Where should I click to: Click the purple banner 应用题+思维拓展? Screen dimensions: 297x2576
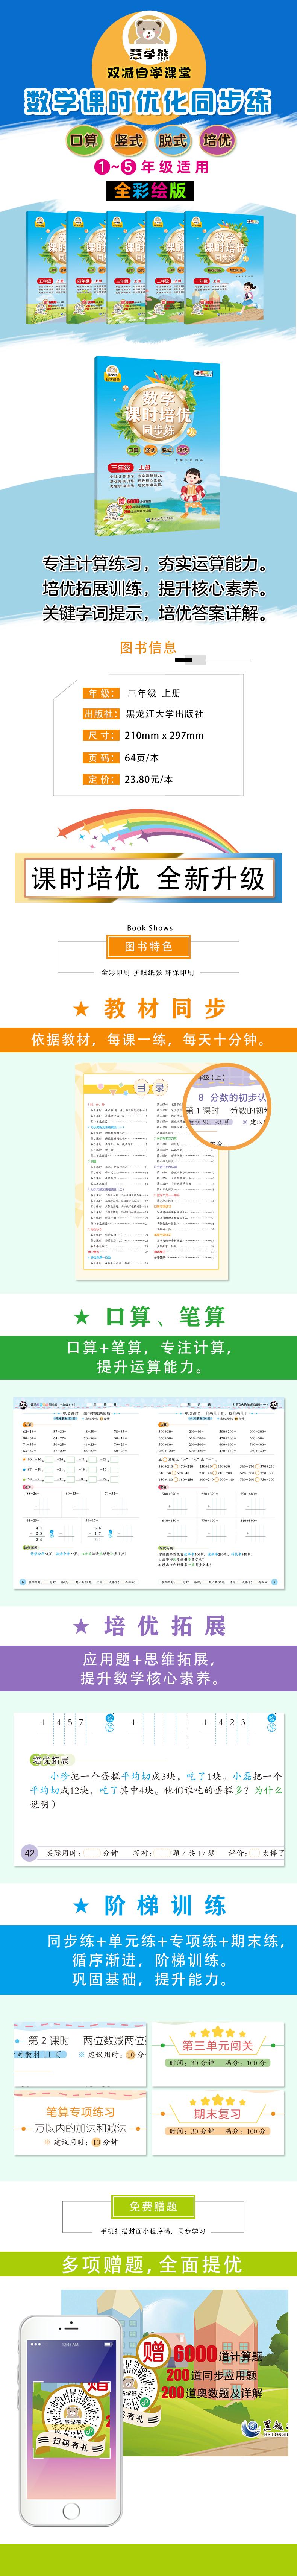tap(148, 1668)
